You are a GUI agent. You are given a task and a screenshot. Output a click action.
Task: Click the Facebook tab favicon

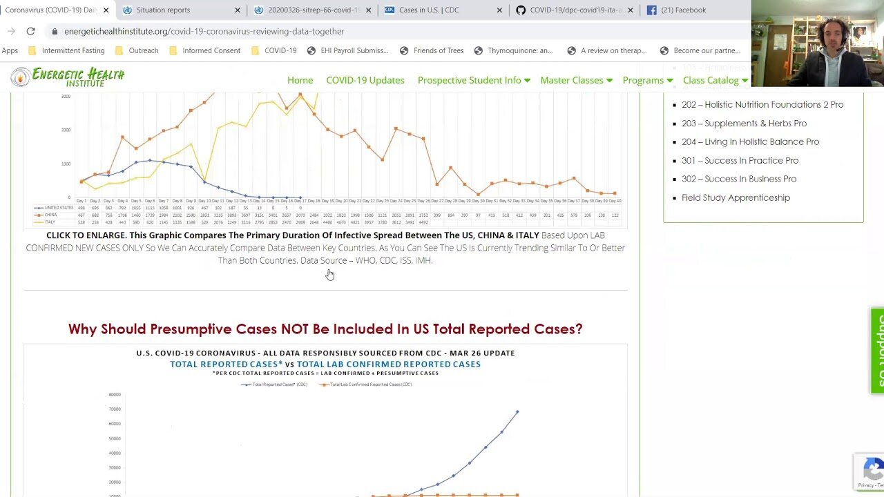(651, 10)
